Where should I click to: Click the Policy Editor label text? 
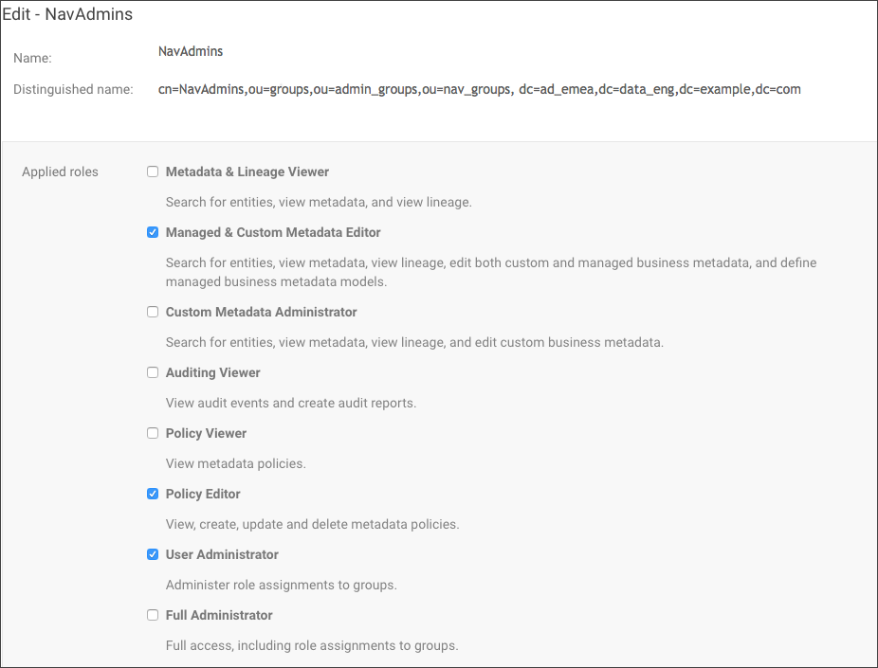click(x=203, y=494)
